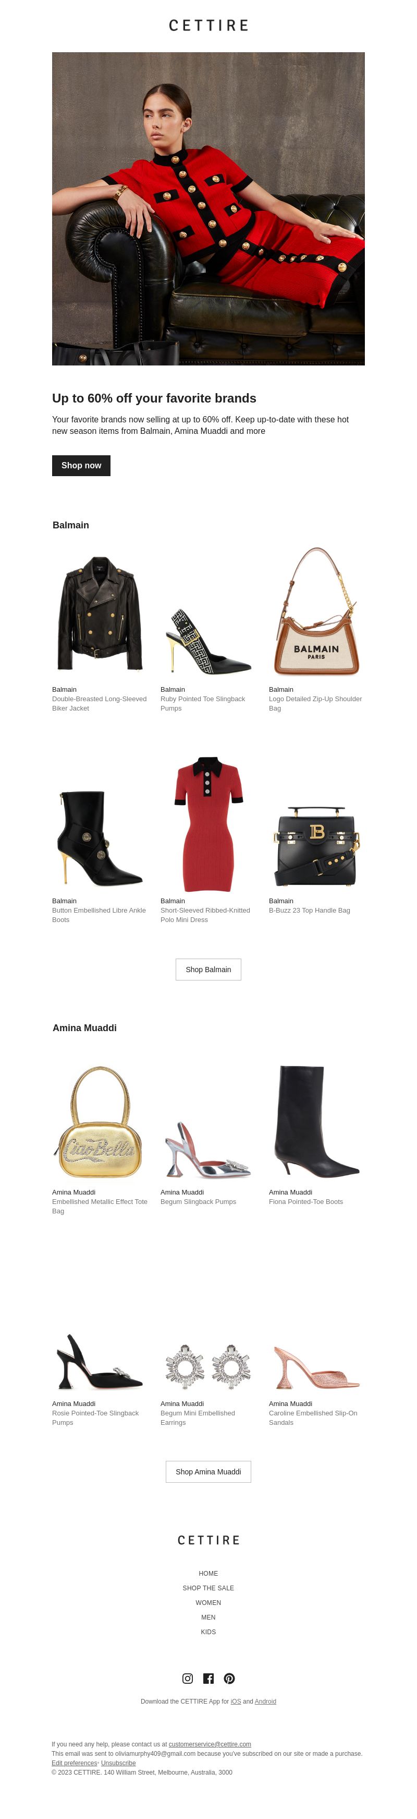
Task: Go to the KIDS section link
Action: (208, 1632)
